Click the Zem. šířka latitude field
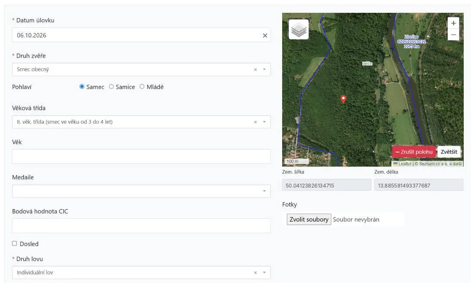Image resolution: width=471 pixels, height=283 pixels. click(327, 185)
